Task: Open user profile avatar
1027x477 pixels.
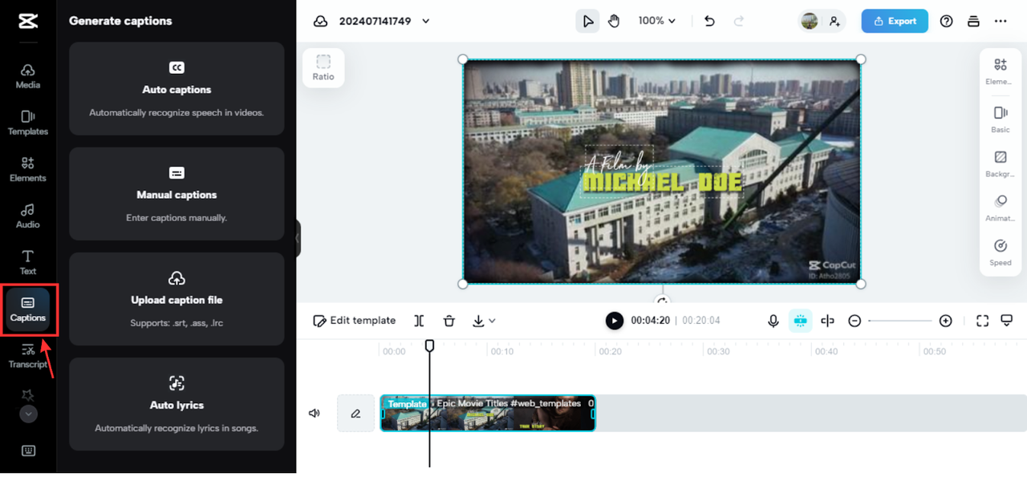Action: [810, 22]
